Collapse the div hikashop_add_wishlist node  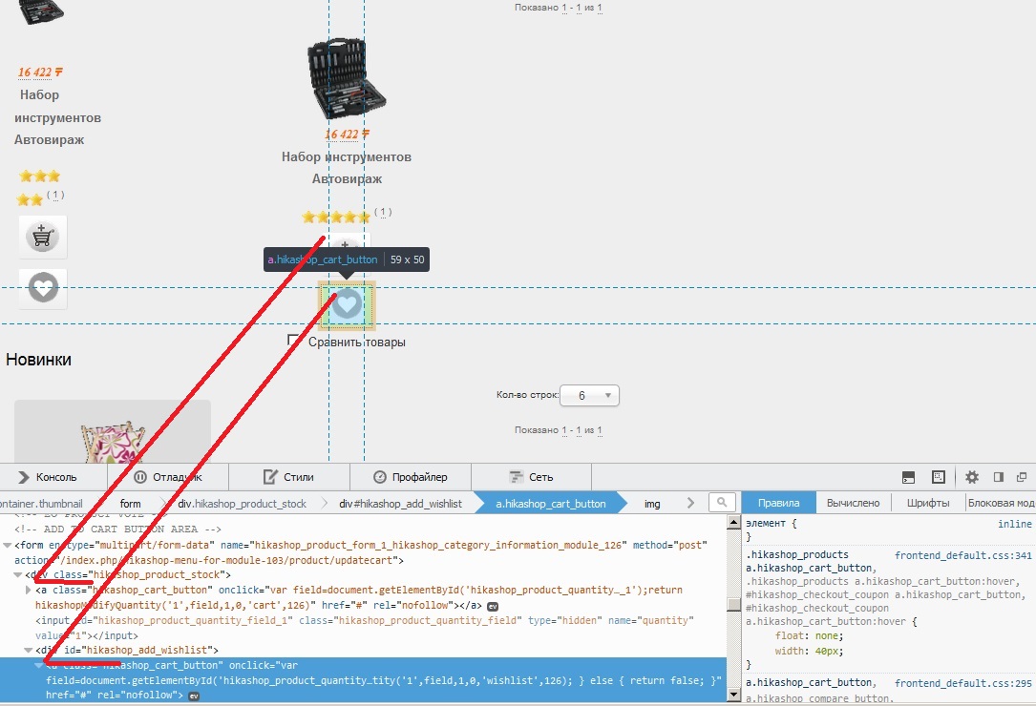(x=29, y=650)
